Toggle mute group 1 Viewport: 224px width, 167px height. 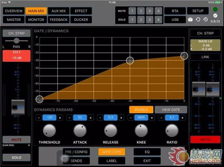(132, 11)
